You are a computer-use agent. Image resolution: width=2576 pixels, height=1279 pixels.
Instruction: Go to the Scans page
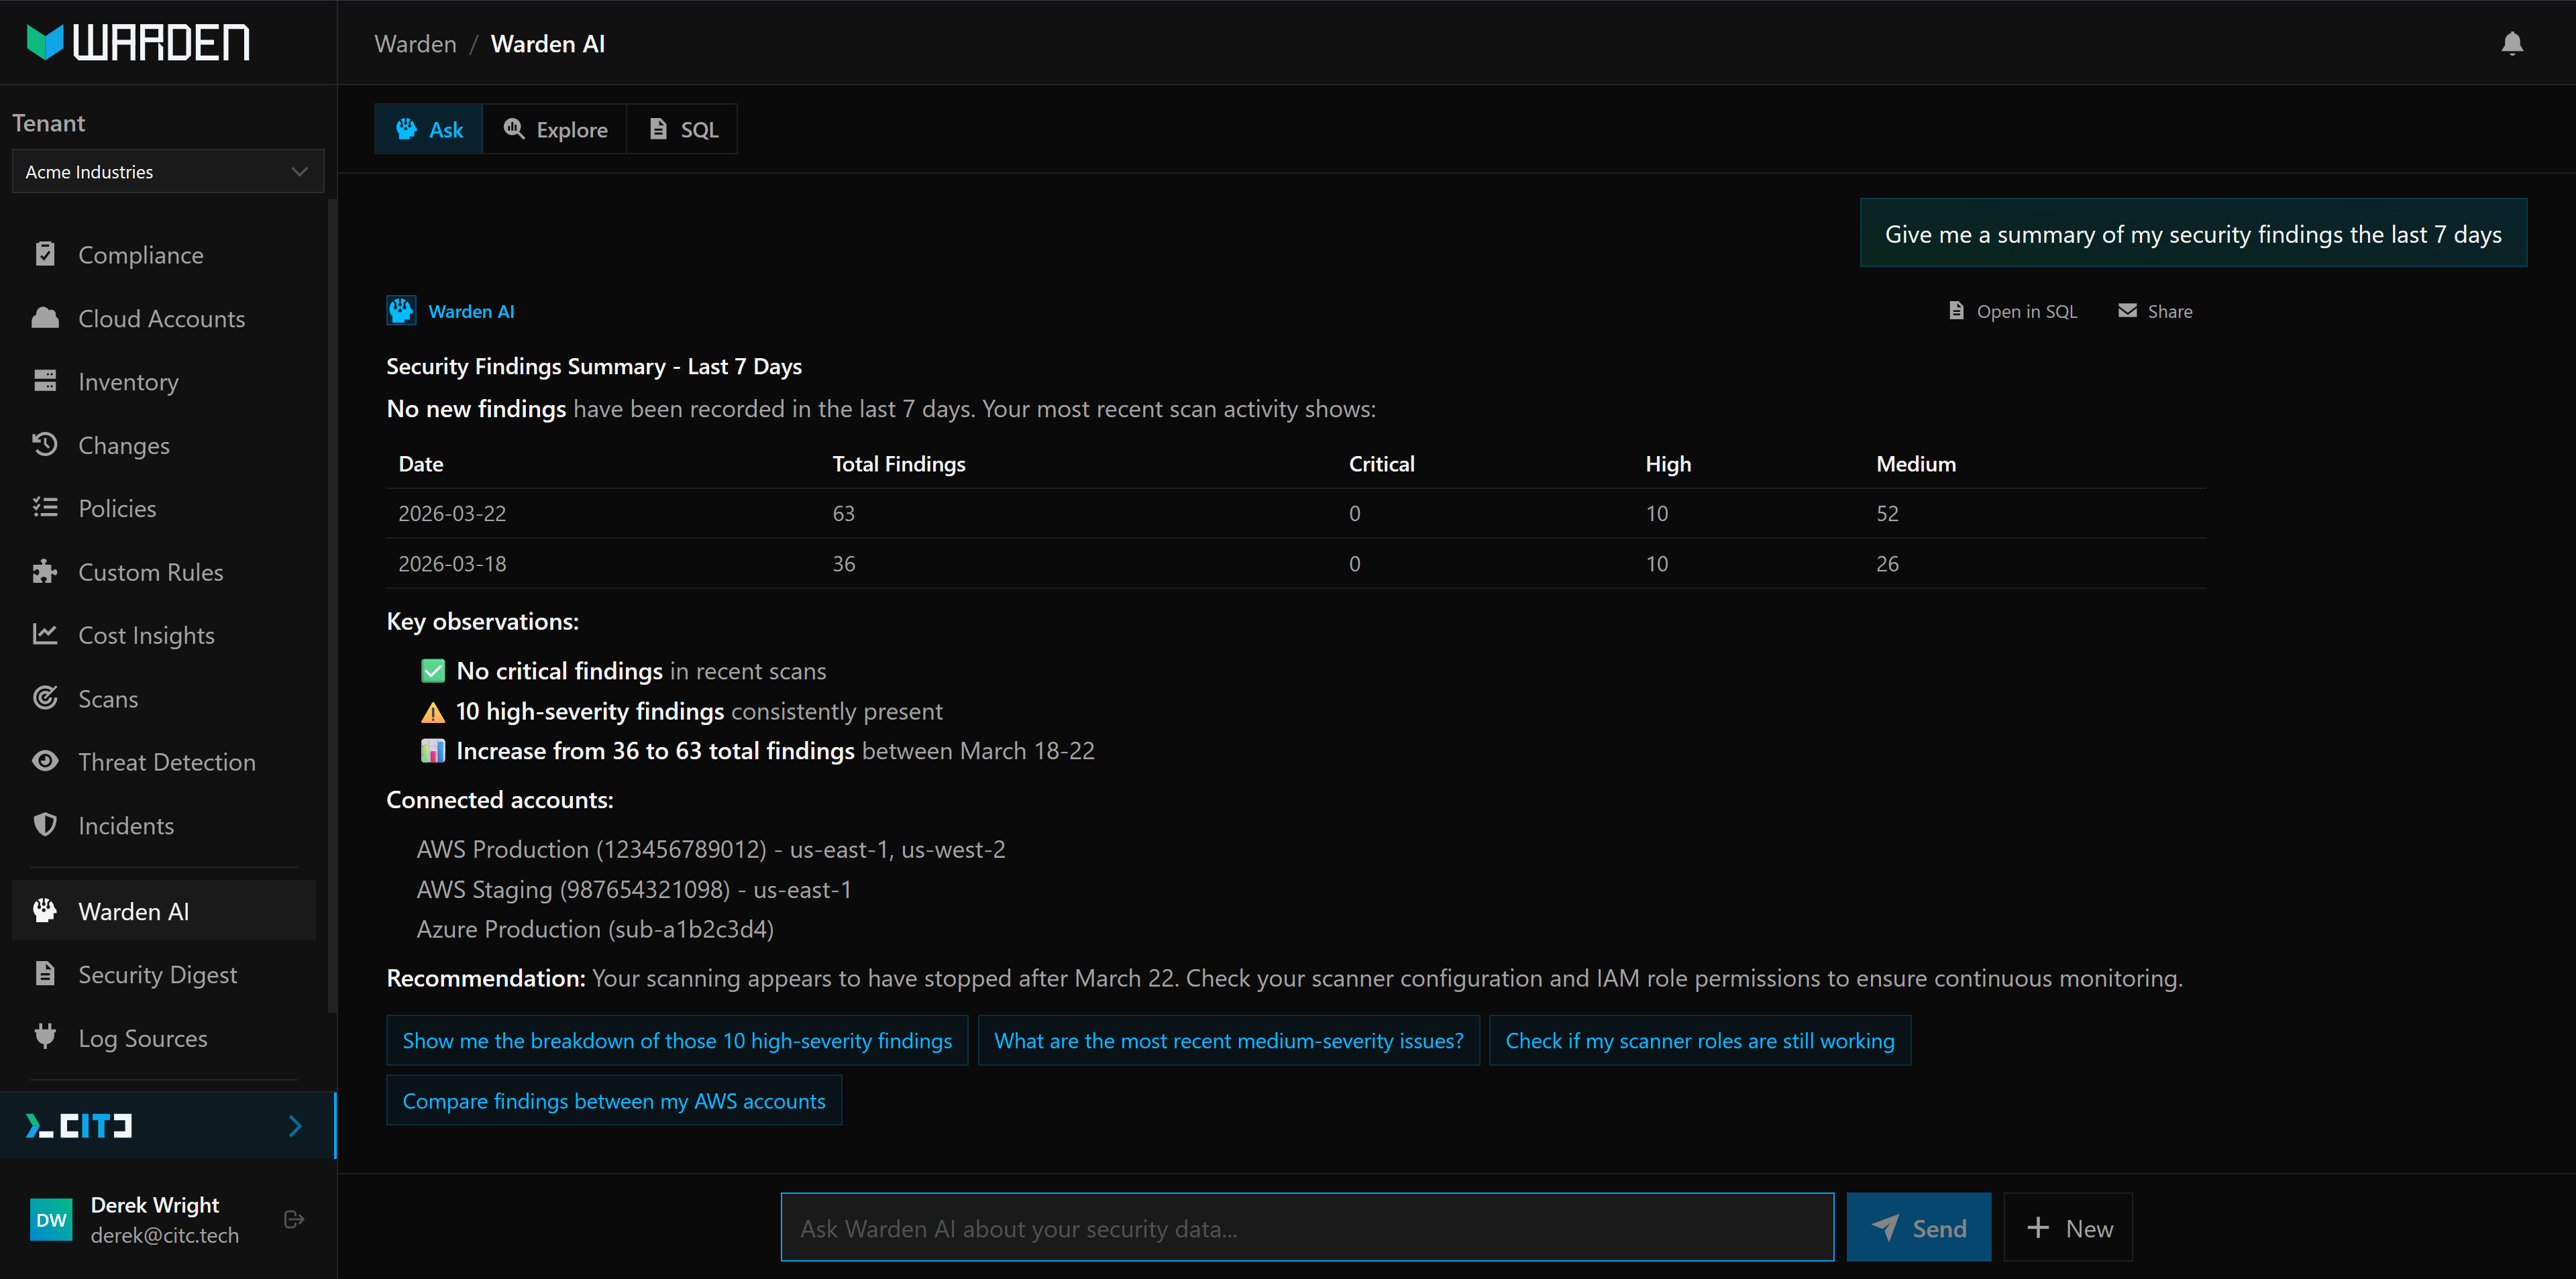pyautogui.click(x=107, y=698)
